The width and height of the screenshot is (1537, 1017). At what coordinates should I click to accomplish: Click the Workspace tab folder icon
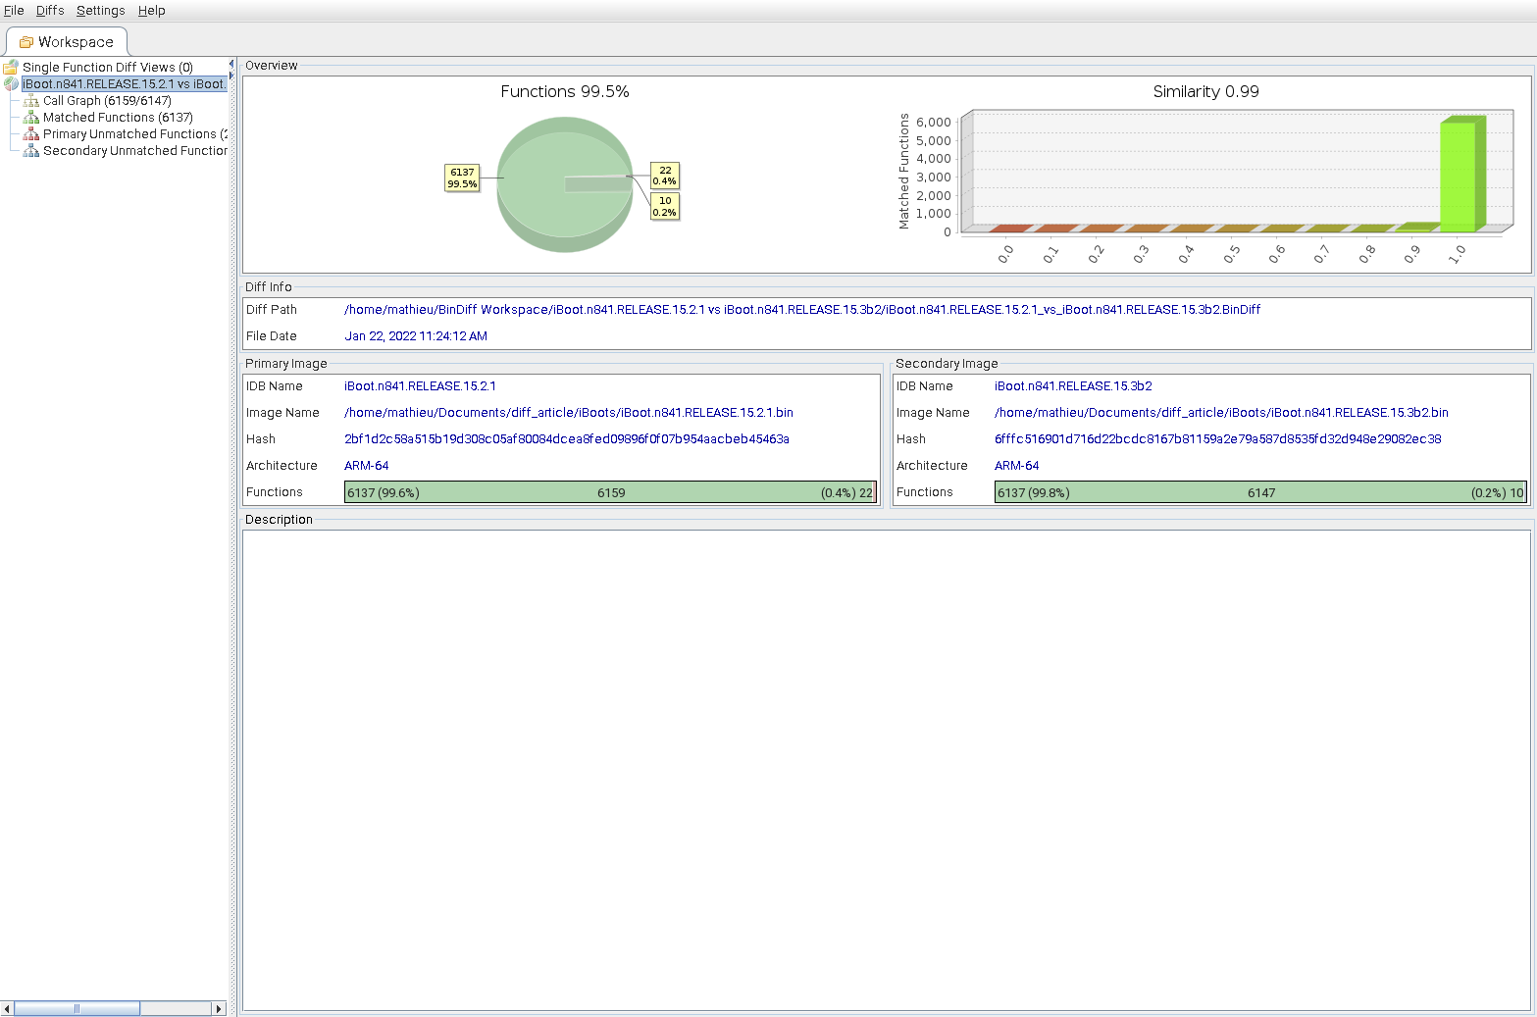(x=26, y=42)
